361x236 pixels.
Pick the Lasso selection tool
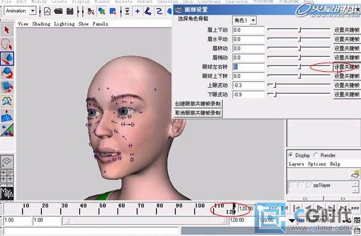click(7, 44)
